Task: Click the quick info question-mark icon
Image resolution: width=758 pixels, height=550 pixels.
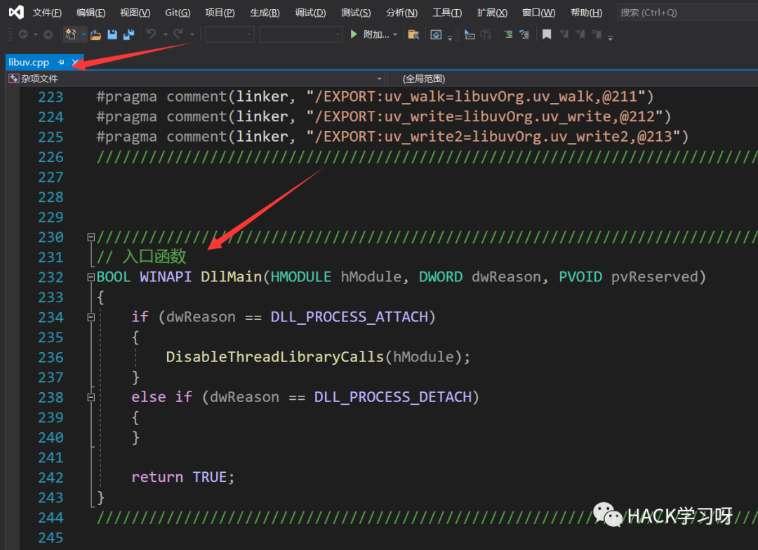Action: [x=524, y=34]
